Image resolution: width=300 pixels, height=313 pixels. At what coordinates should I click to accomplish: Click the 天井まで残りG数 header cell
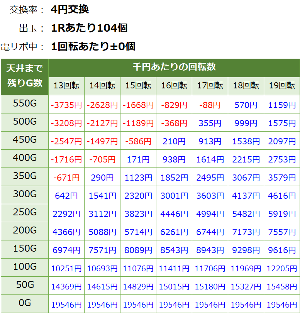25,77
